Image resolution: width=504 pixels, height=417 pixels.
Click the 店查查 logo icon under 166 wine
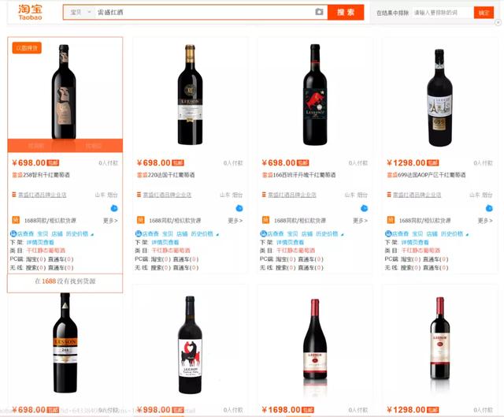[x=263, y=233]
